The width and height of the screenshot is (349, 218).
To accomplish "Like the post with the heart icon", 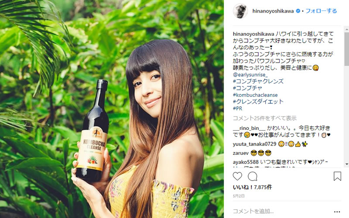I will click(237, 177).
